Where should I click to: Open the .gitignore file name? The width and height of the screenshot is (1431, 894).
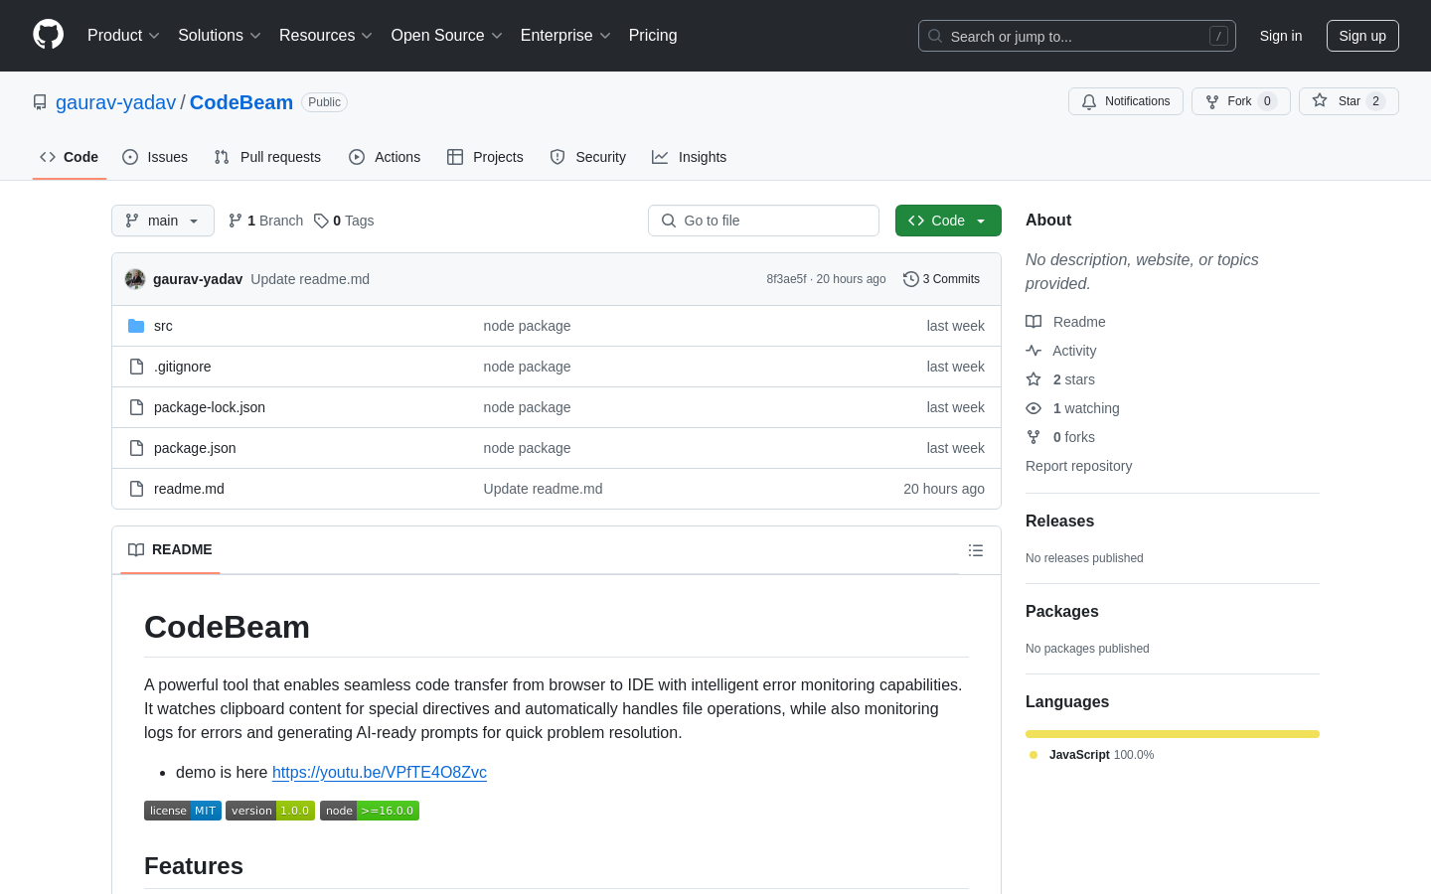pos(183,367)
